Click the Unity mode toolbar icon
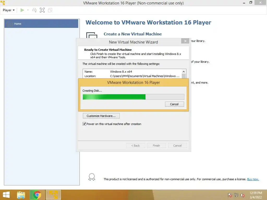This screenshot has height=200, width=267. [50, 10]
